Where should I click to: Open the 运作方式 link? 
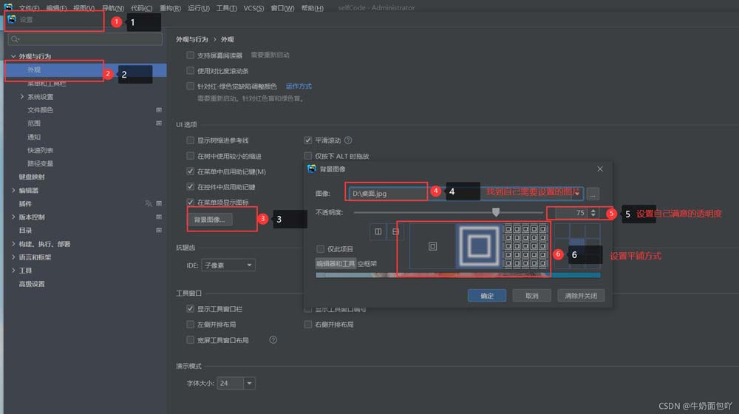pyautogui.click(x=299, y=86)
